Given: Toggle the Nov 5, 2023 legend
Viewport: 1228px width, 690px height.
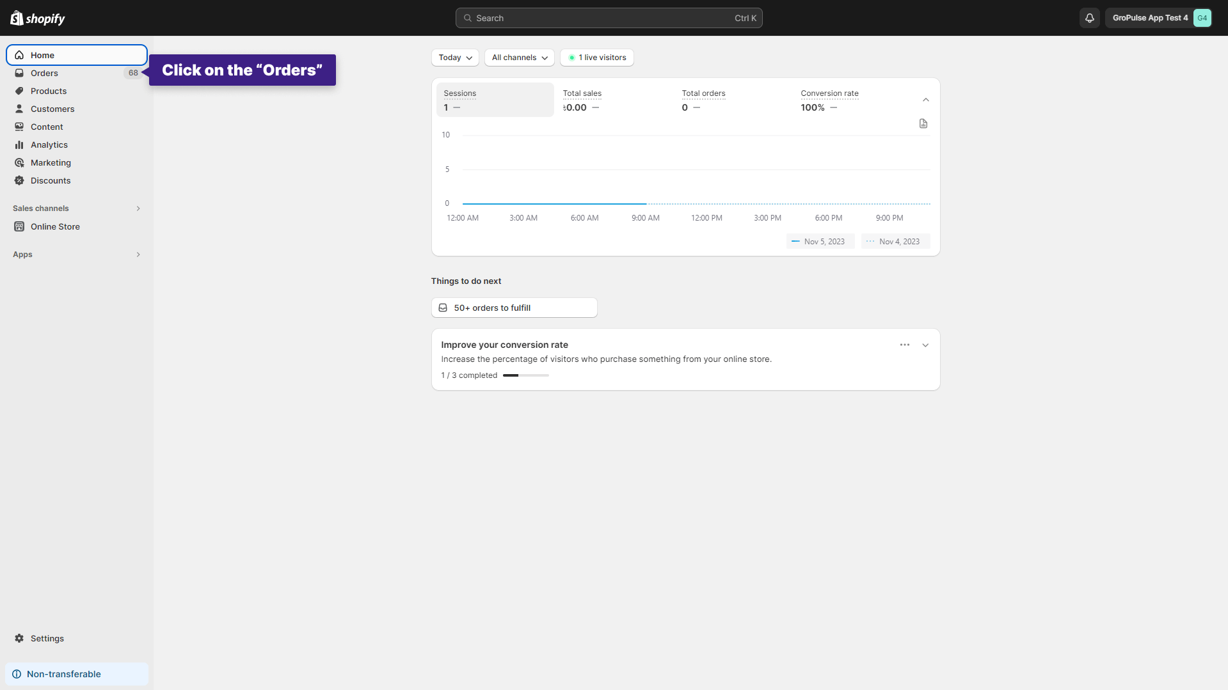Looking at the screenshot, I should coord(820,242).
